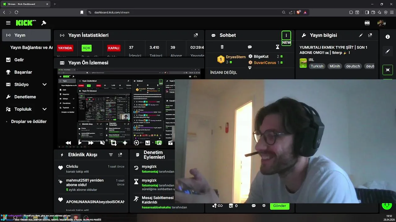Image resolution: width=396 pixels, height=222 pixels.
Task: Select Yayın in the sidebar
Action: tap(26, 35)
